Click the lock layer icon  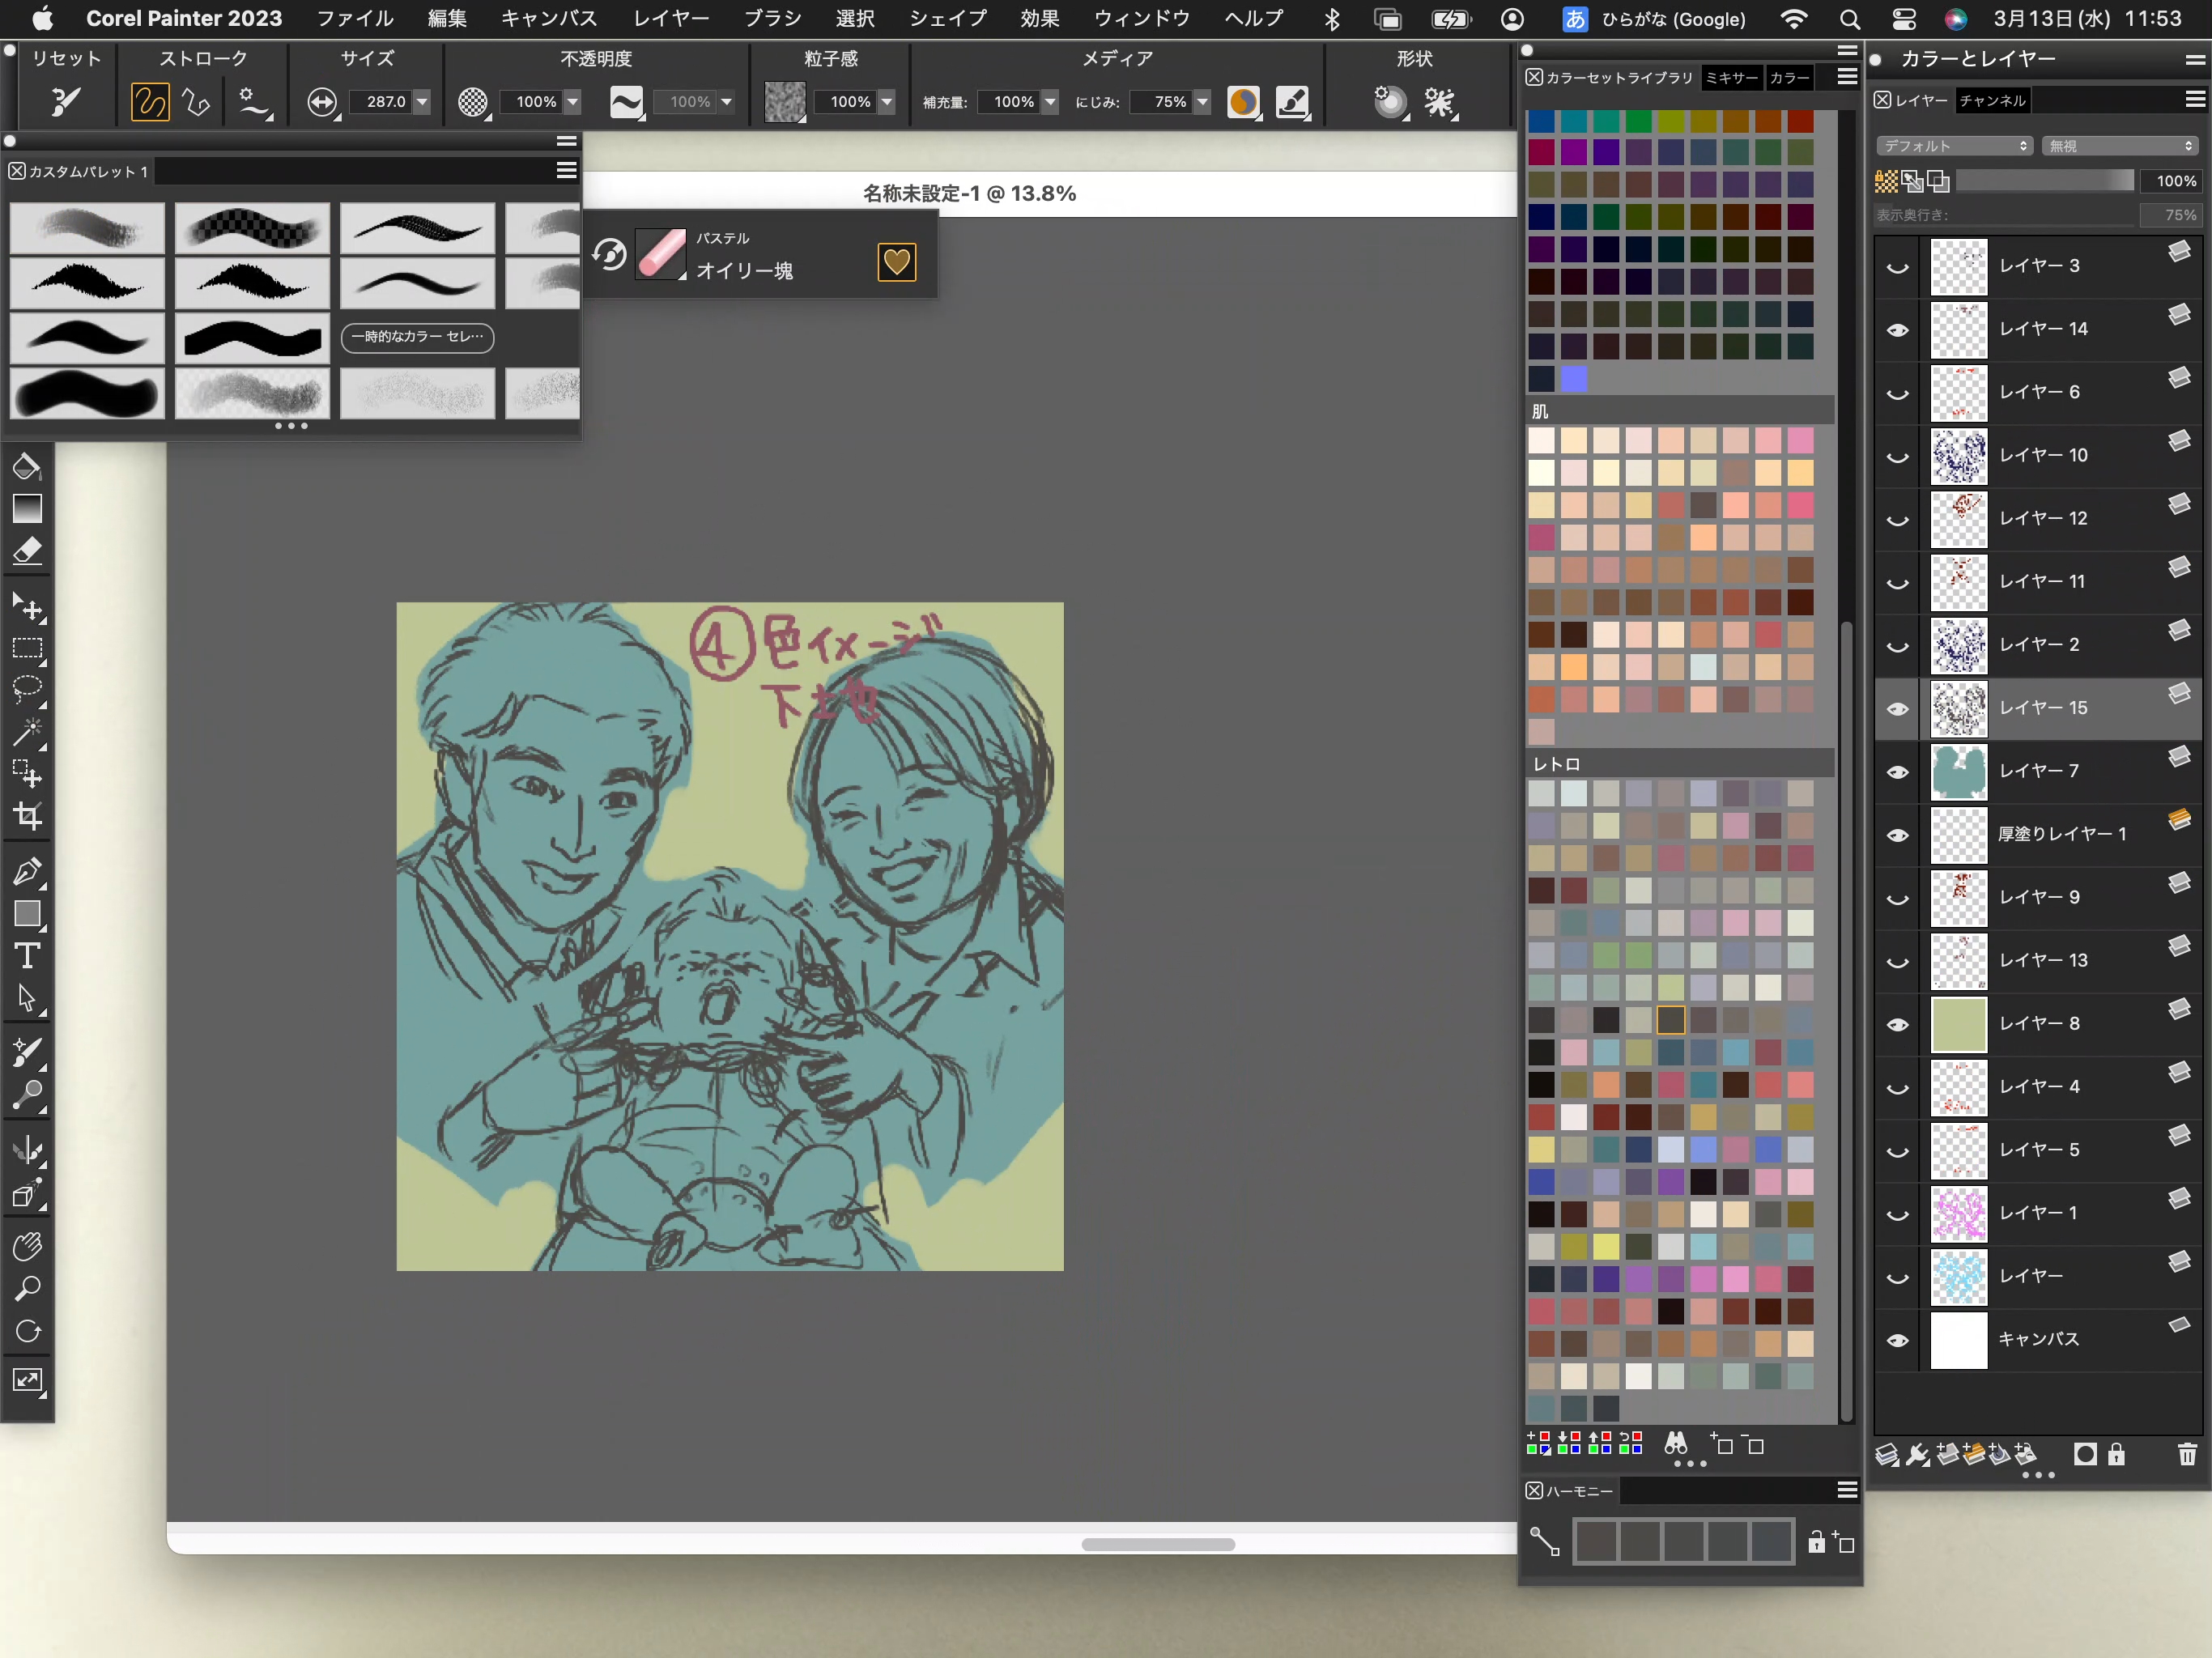[2116, 1453]
